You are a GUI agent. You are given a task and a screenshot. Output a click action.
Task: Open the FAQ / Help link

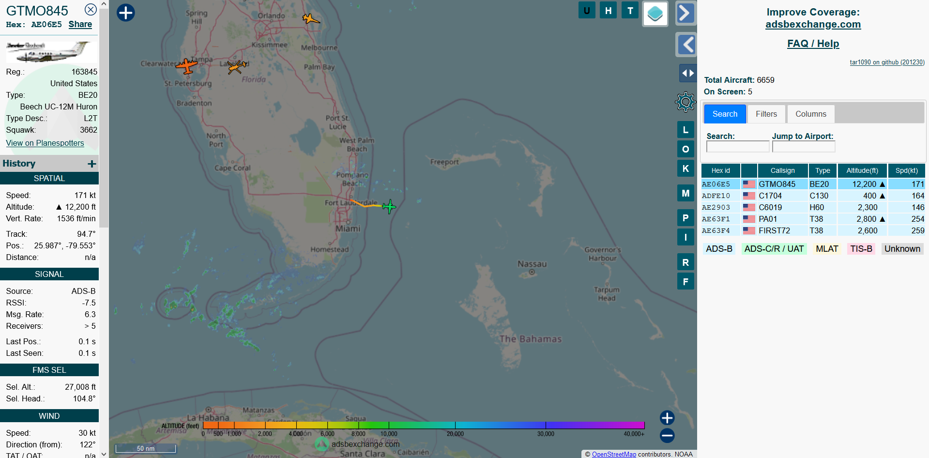(x=813, y=44)
